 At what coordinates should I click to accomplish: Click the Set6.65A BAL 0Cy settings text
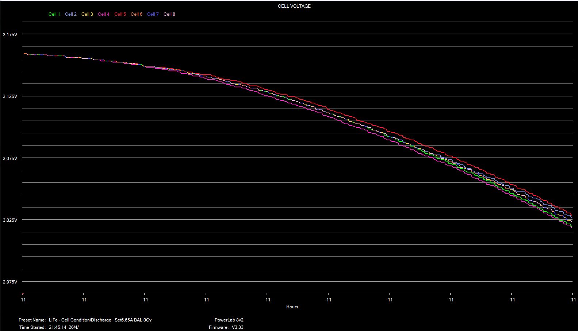(x=133, y=320)
